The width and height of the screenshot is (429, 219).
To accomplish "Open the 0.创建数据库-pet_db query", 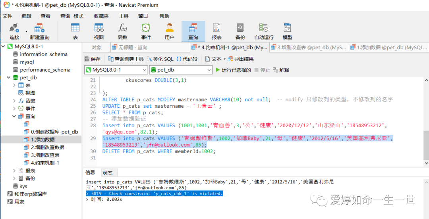I will click(54, 132).
